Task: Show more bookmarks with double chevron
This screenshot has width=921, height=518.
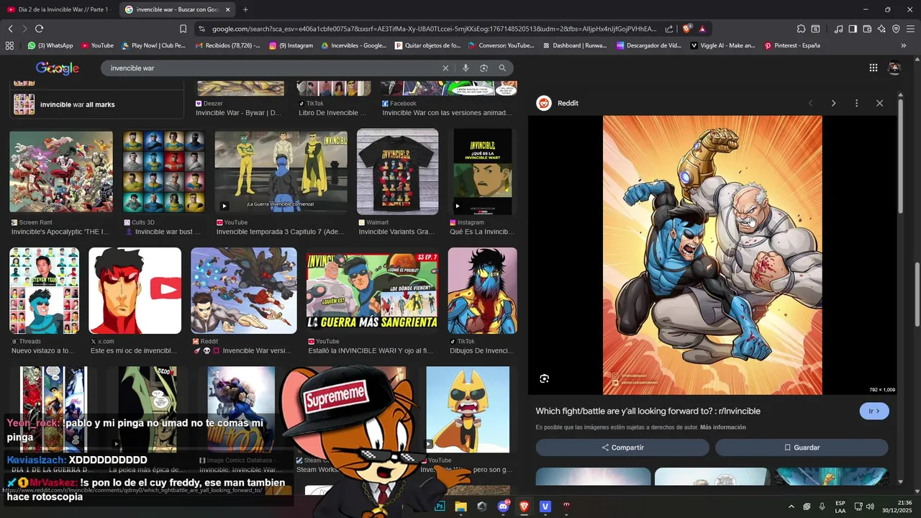Action: coord(903,45)
